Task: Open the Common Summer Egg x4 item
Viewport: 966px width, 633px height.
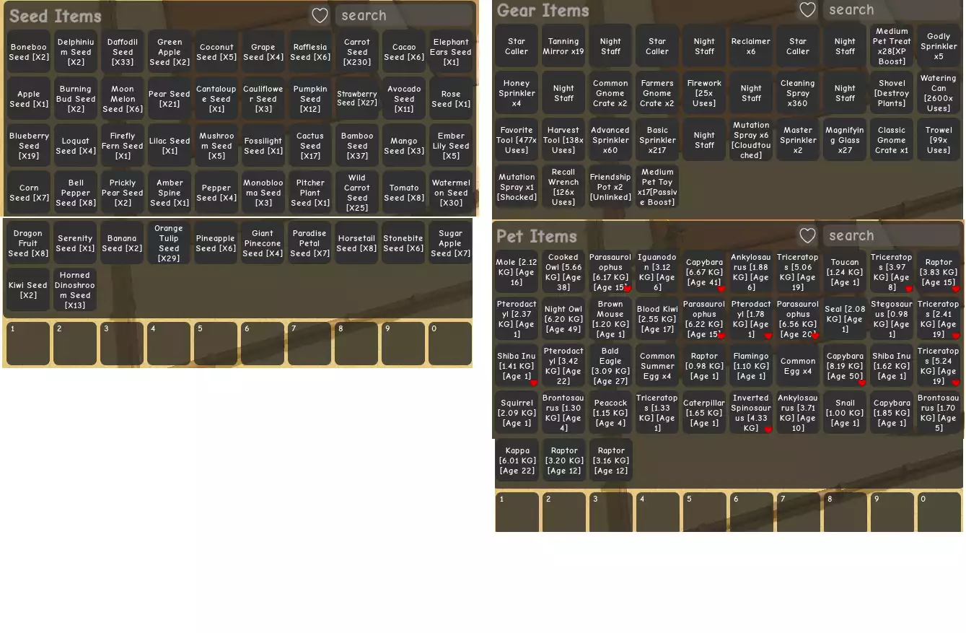Action: point(657,367)
